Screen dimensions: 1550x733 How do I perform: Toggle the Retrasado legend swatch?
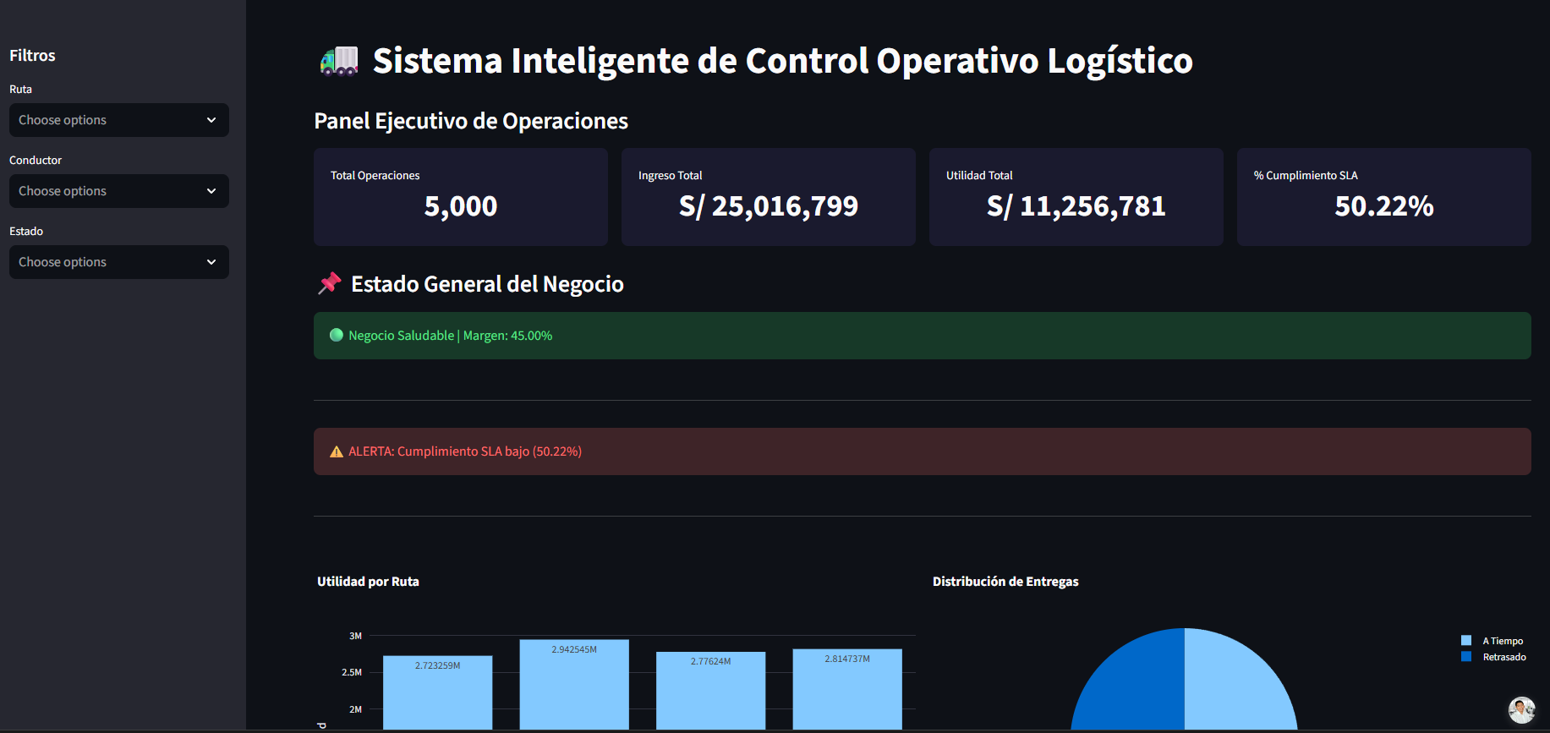click(1466, 657)
